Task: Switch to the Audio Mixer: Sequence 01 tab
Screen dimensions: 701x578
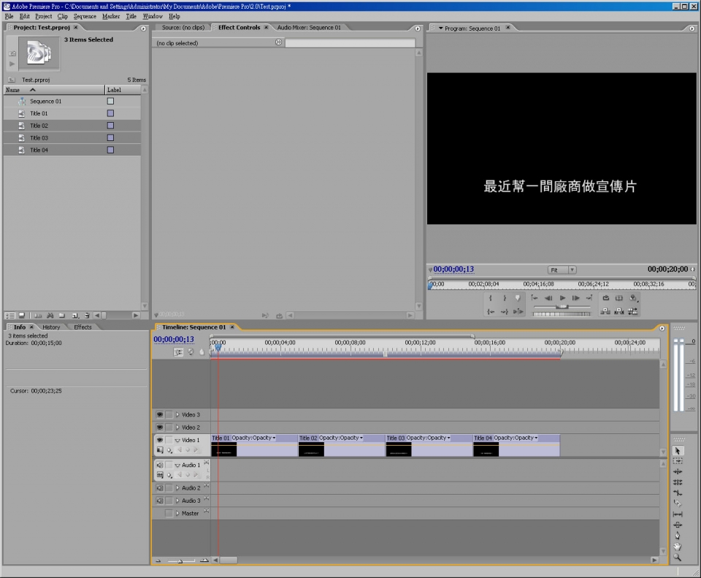Action: [x=308, y=28]
